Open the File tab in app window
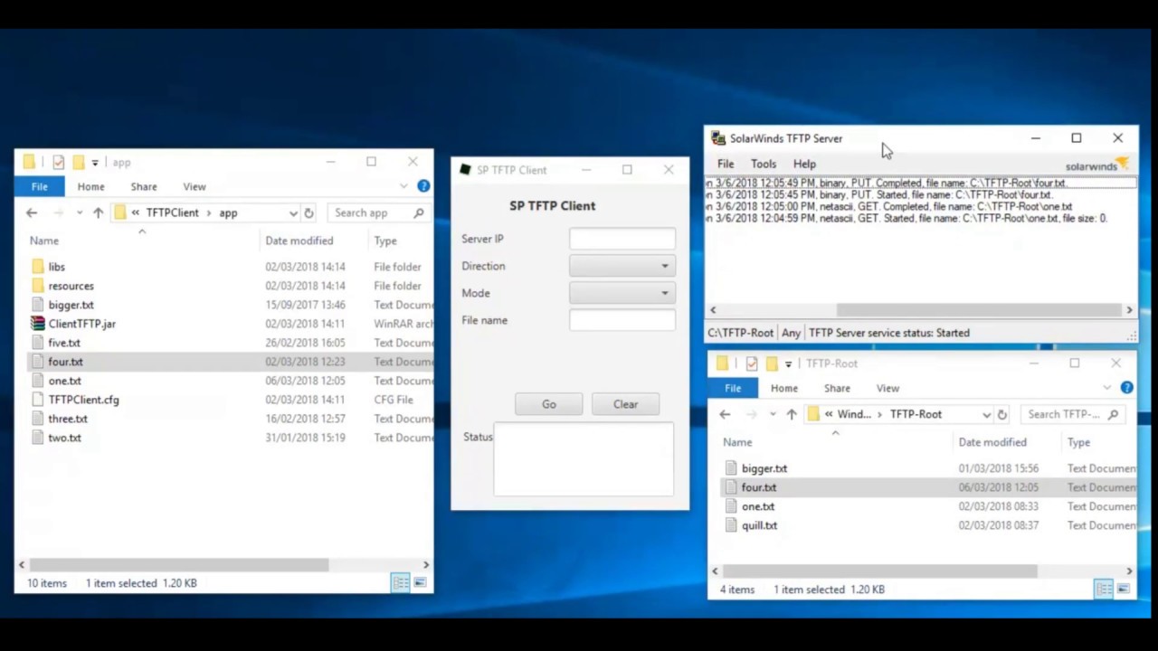Image resolution: width=1158 pixels, height=651 pixels. click(x=40, y=186)
